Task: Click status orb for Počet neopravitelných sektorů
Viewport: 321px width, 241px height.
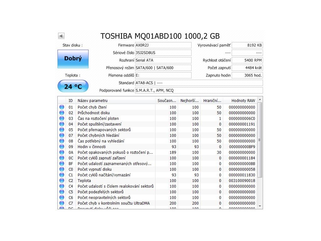Action: click(x=62, y=198)
